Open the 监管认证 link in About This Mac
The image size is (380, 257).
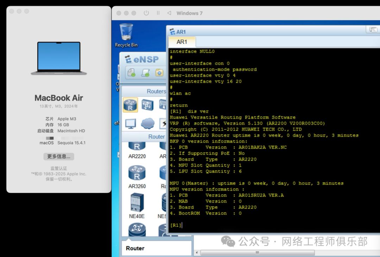tap(59, 168)
